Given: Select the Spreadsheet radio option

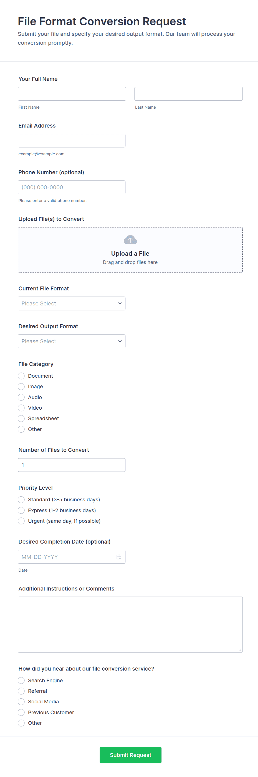Looking at the screenshot, I should (21, 418).
